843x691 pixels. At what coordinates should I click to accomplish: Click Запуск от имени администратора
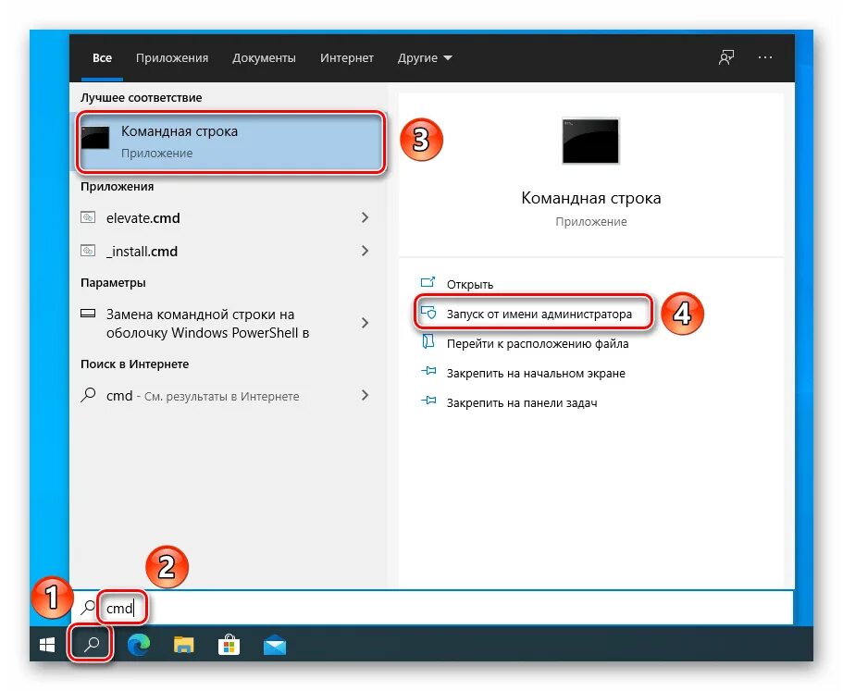pyautogui.click(x=539, y=314)
